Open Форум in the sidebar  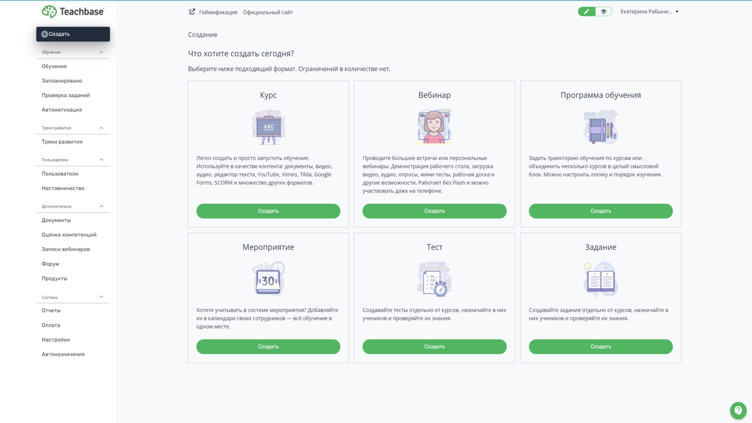click(x=50, y=264)
